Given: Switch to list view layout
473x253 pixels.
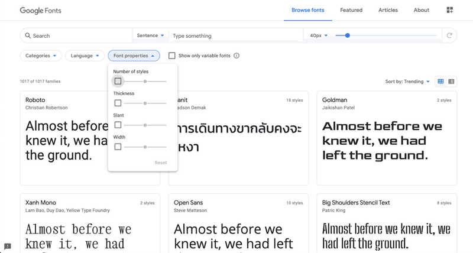Looking at the screenshot, I should [x=451, y=82].
